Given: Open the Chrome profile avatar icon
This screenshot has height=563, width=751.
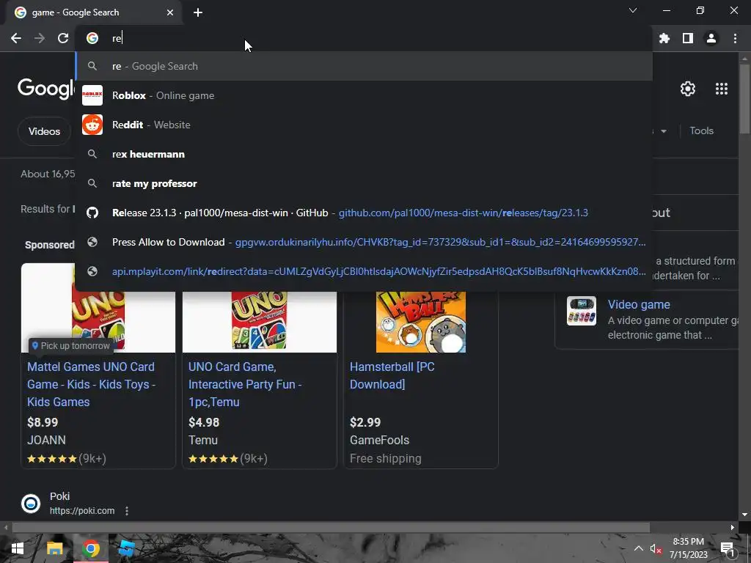Looking at the screenshot, I should pyautogui.click(x=711, y=38).
